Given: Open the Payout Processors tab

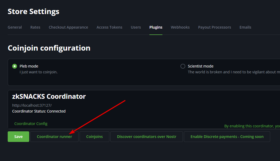Looking at the screenshot, I should pyautogui.click(x=214, y=27).
